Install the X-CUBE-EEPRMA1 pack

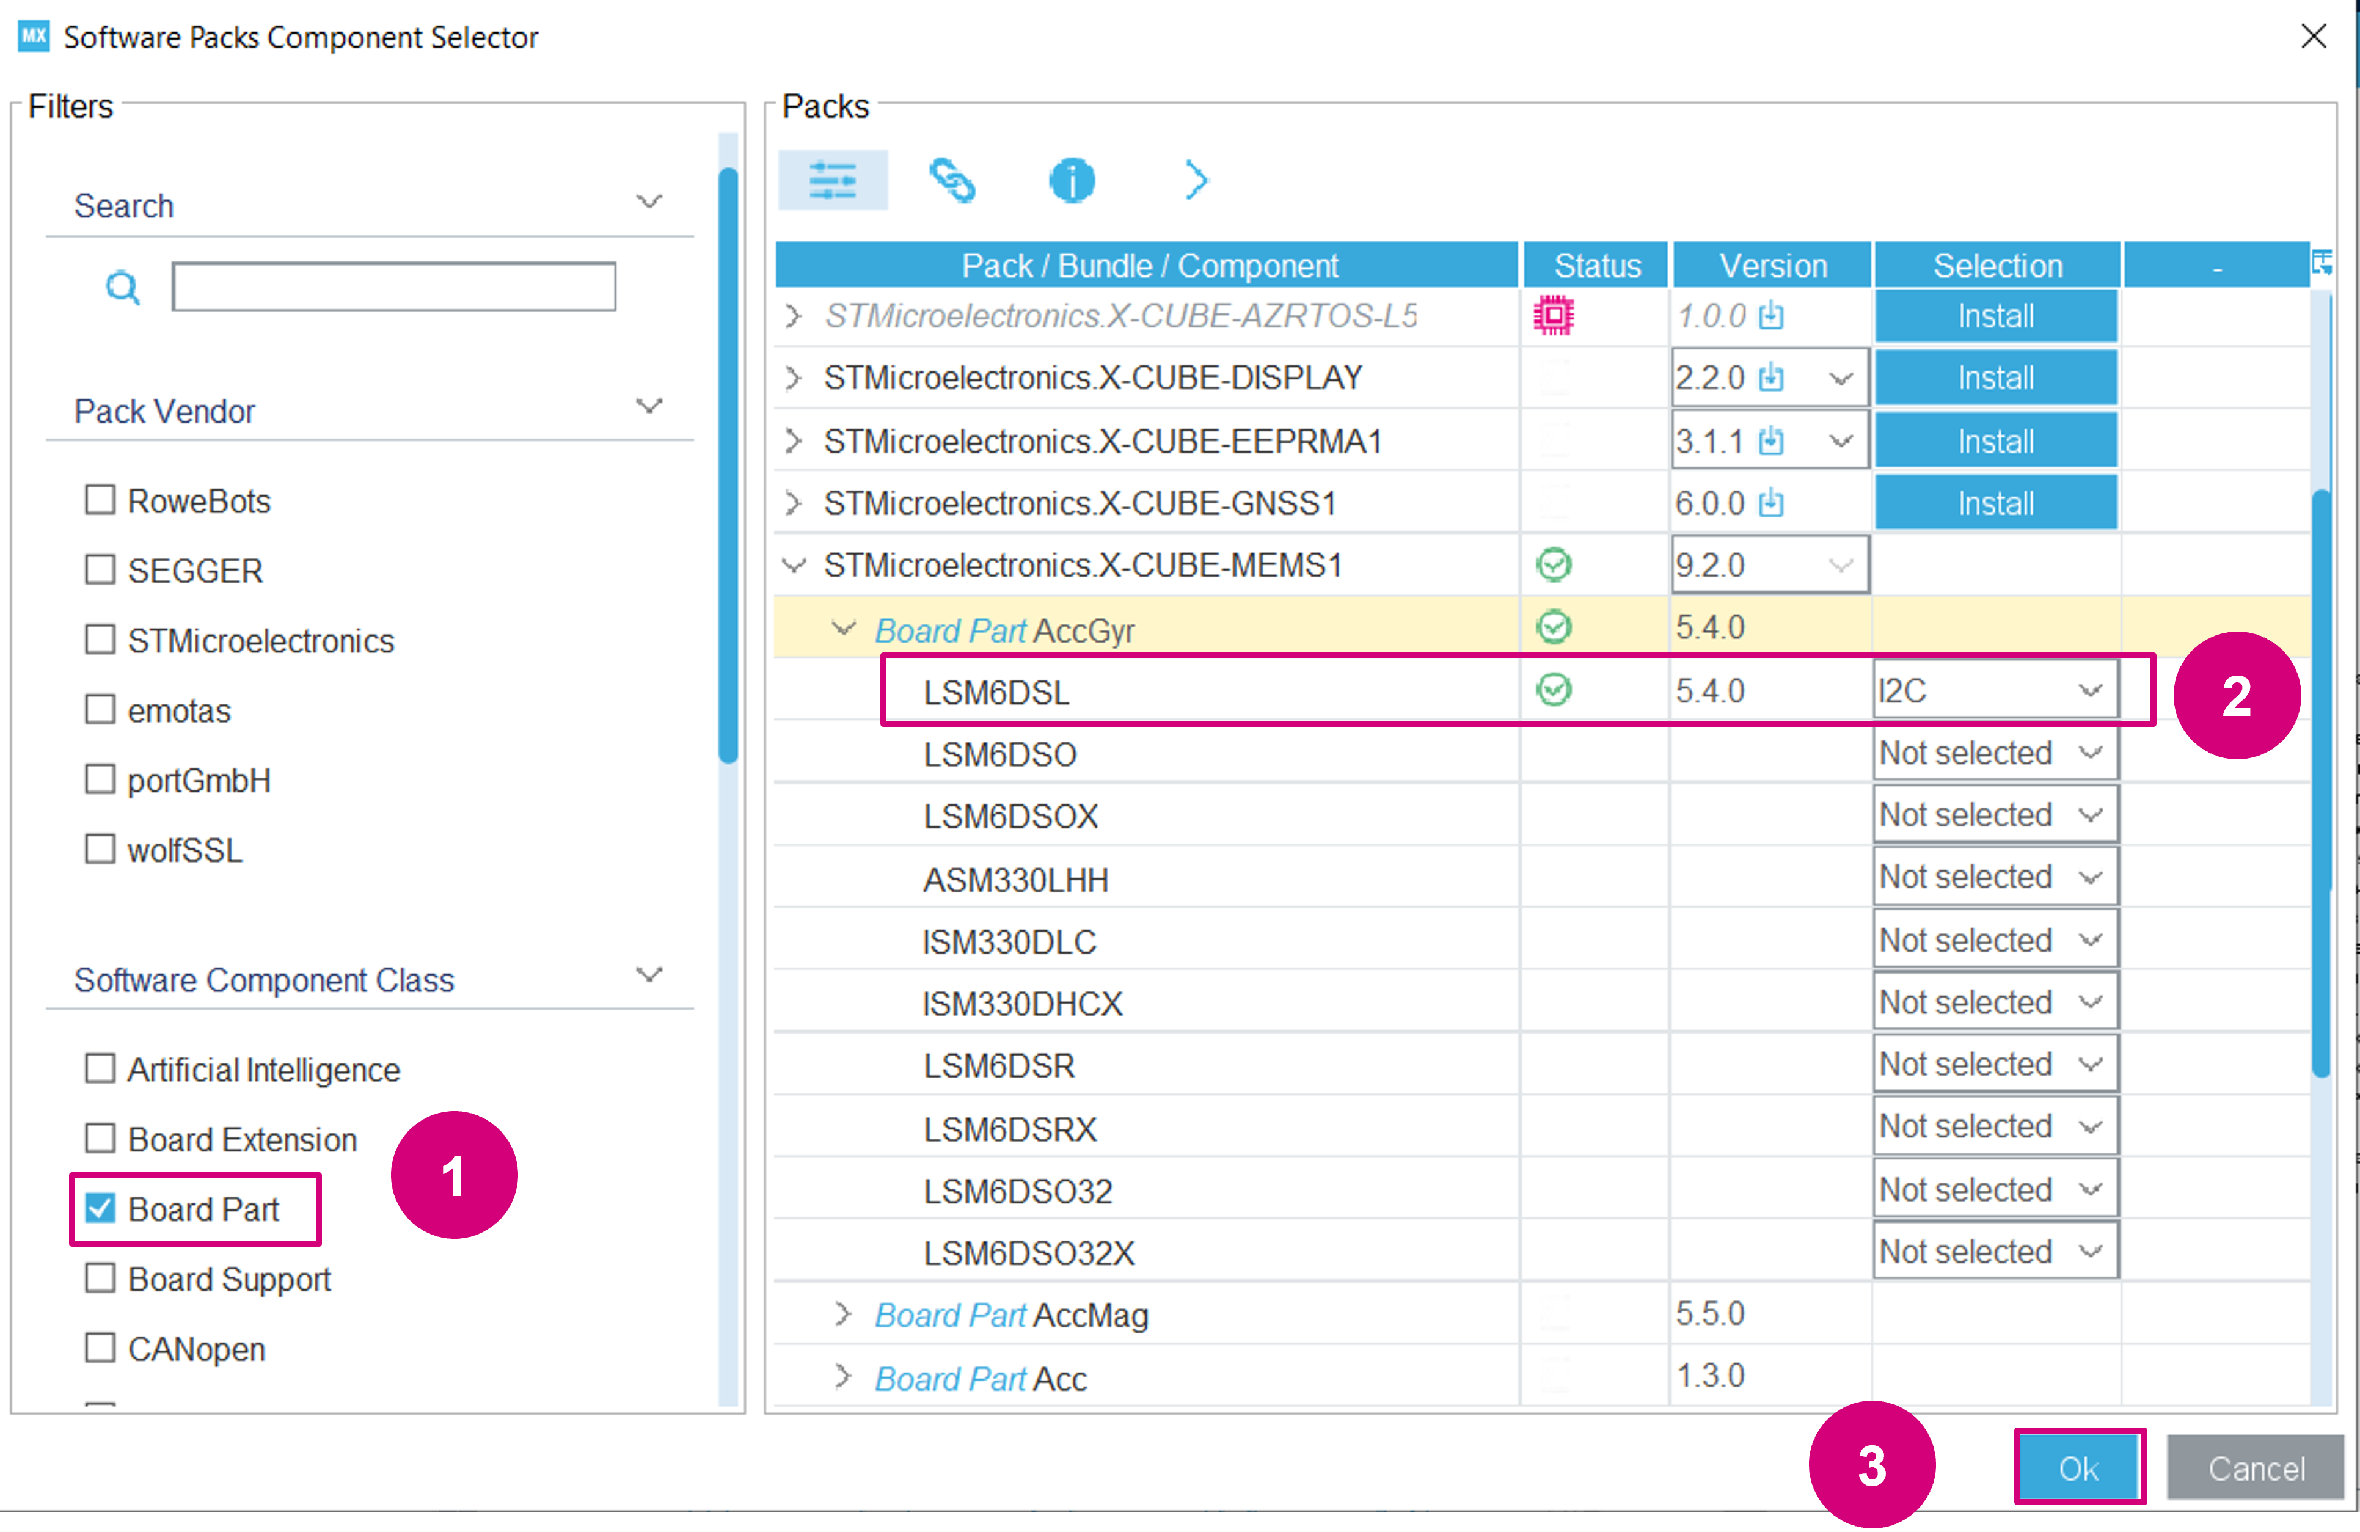(1995, 441)
